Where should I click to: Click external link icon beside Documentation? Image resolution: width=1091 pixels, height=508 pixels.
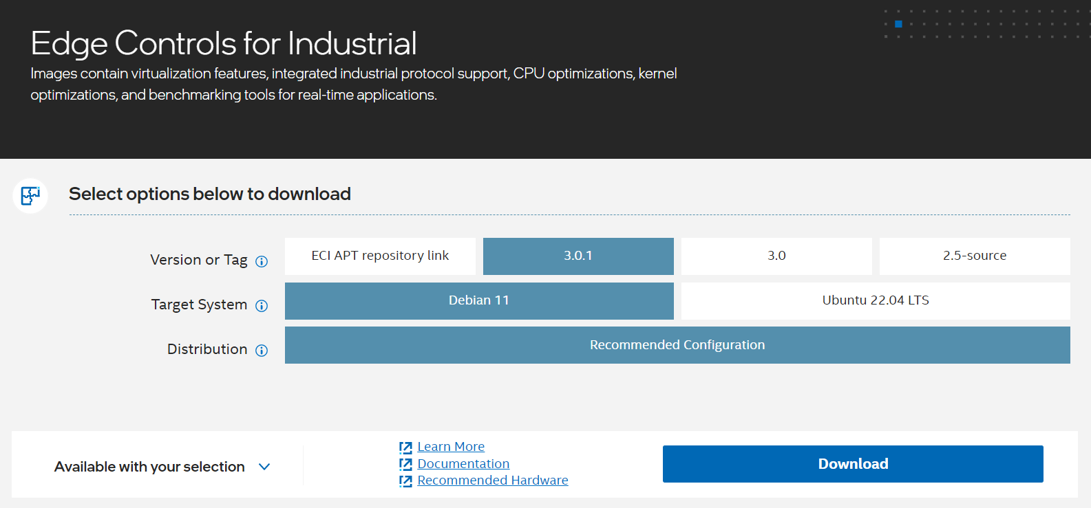[405, 464]
